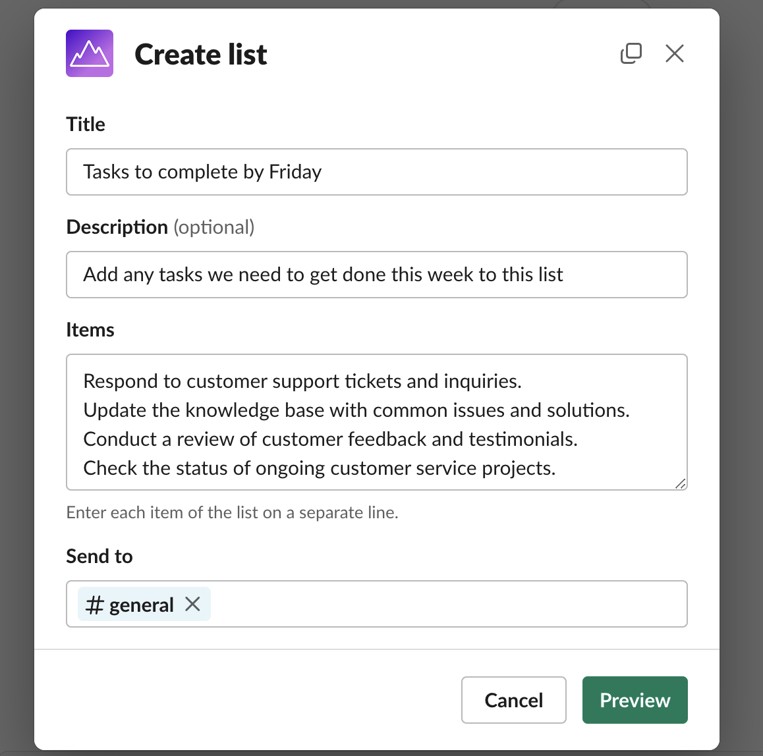Click the purple workflow list app icon
763x756 pixels.
[90, 53]
